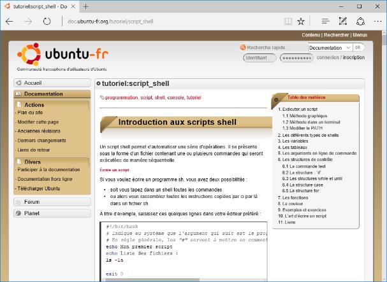The height and width of the screenshot is (282, 387).
Task: Add page to favorites star icon
Action: pos(301,21)
